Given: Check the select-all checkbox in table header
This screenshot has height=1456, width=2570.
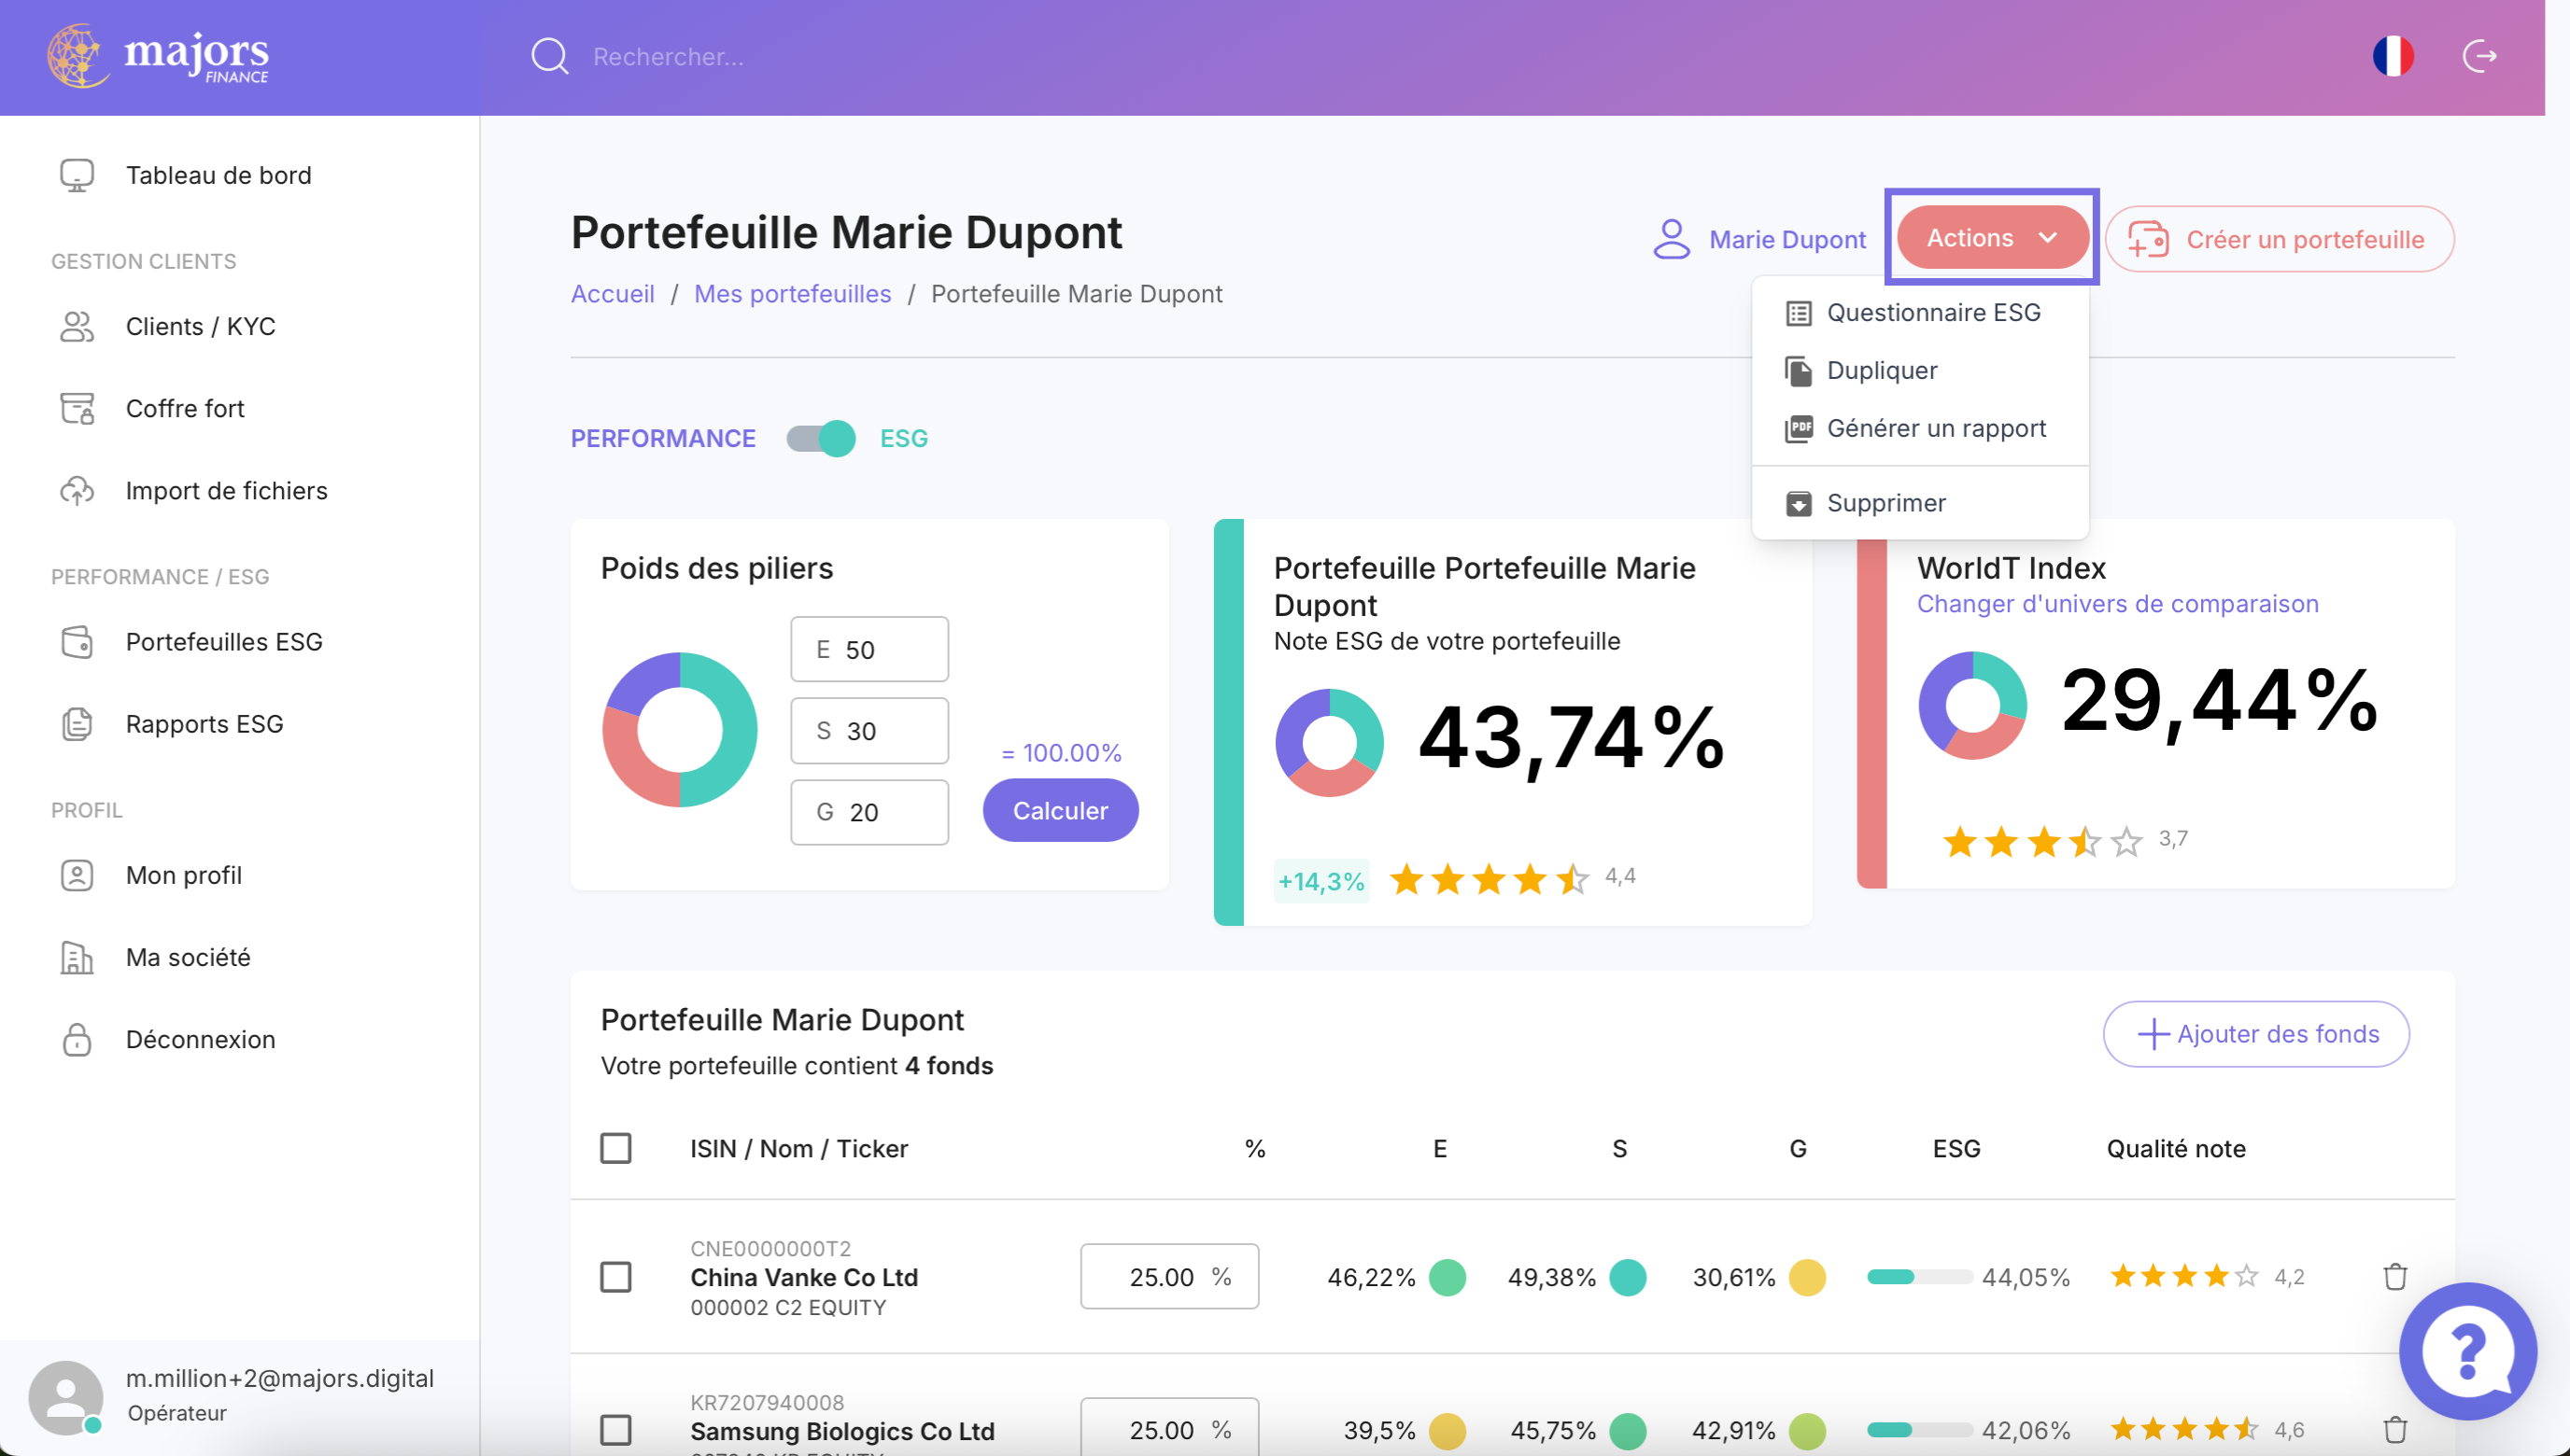Looking at the screenshot, I should pos(615,1148).
